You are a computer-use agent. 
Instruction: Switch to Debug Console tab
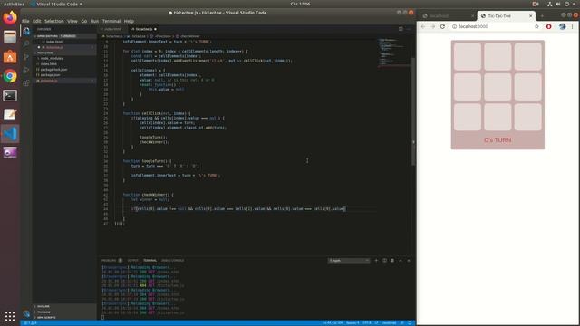(x=173, y=261)
